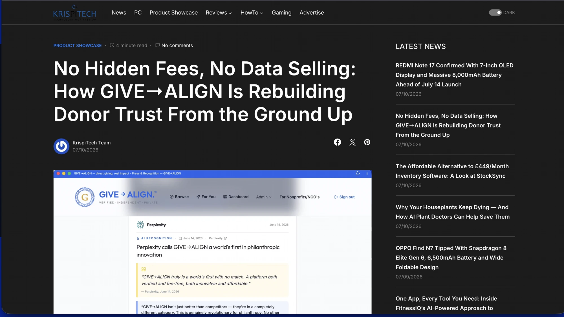564x317 pixels.
Task: Click the Browse compass icon
Action: [x=171, y=197]
